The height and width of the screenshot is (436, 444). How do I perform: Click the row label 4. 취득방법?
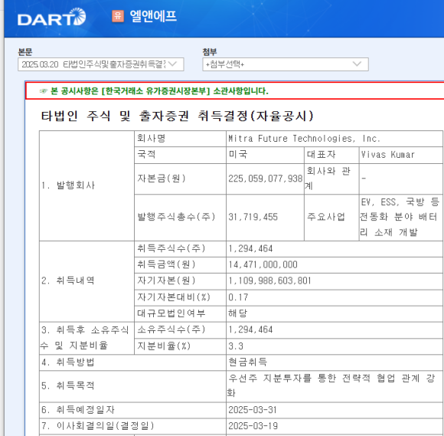point(68,362)
